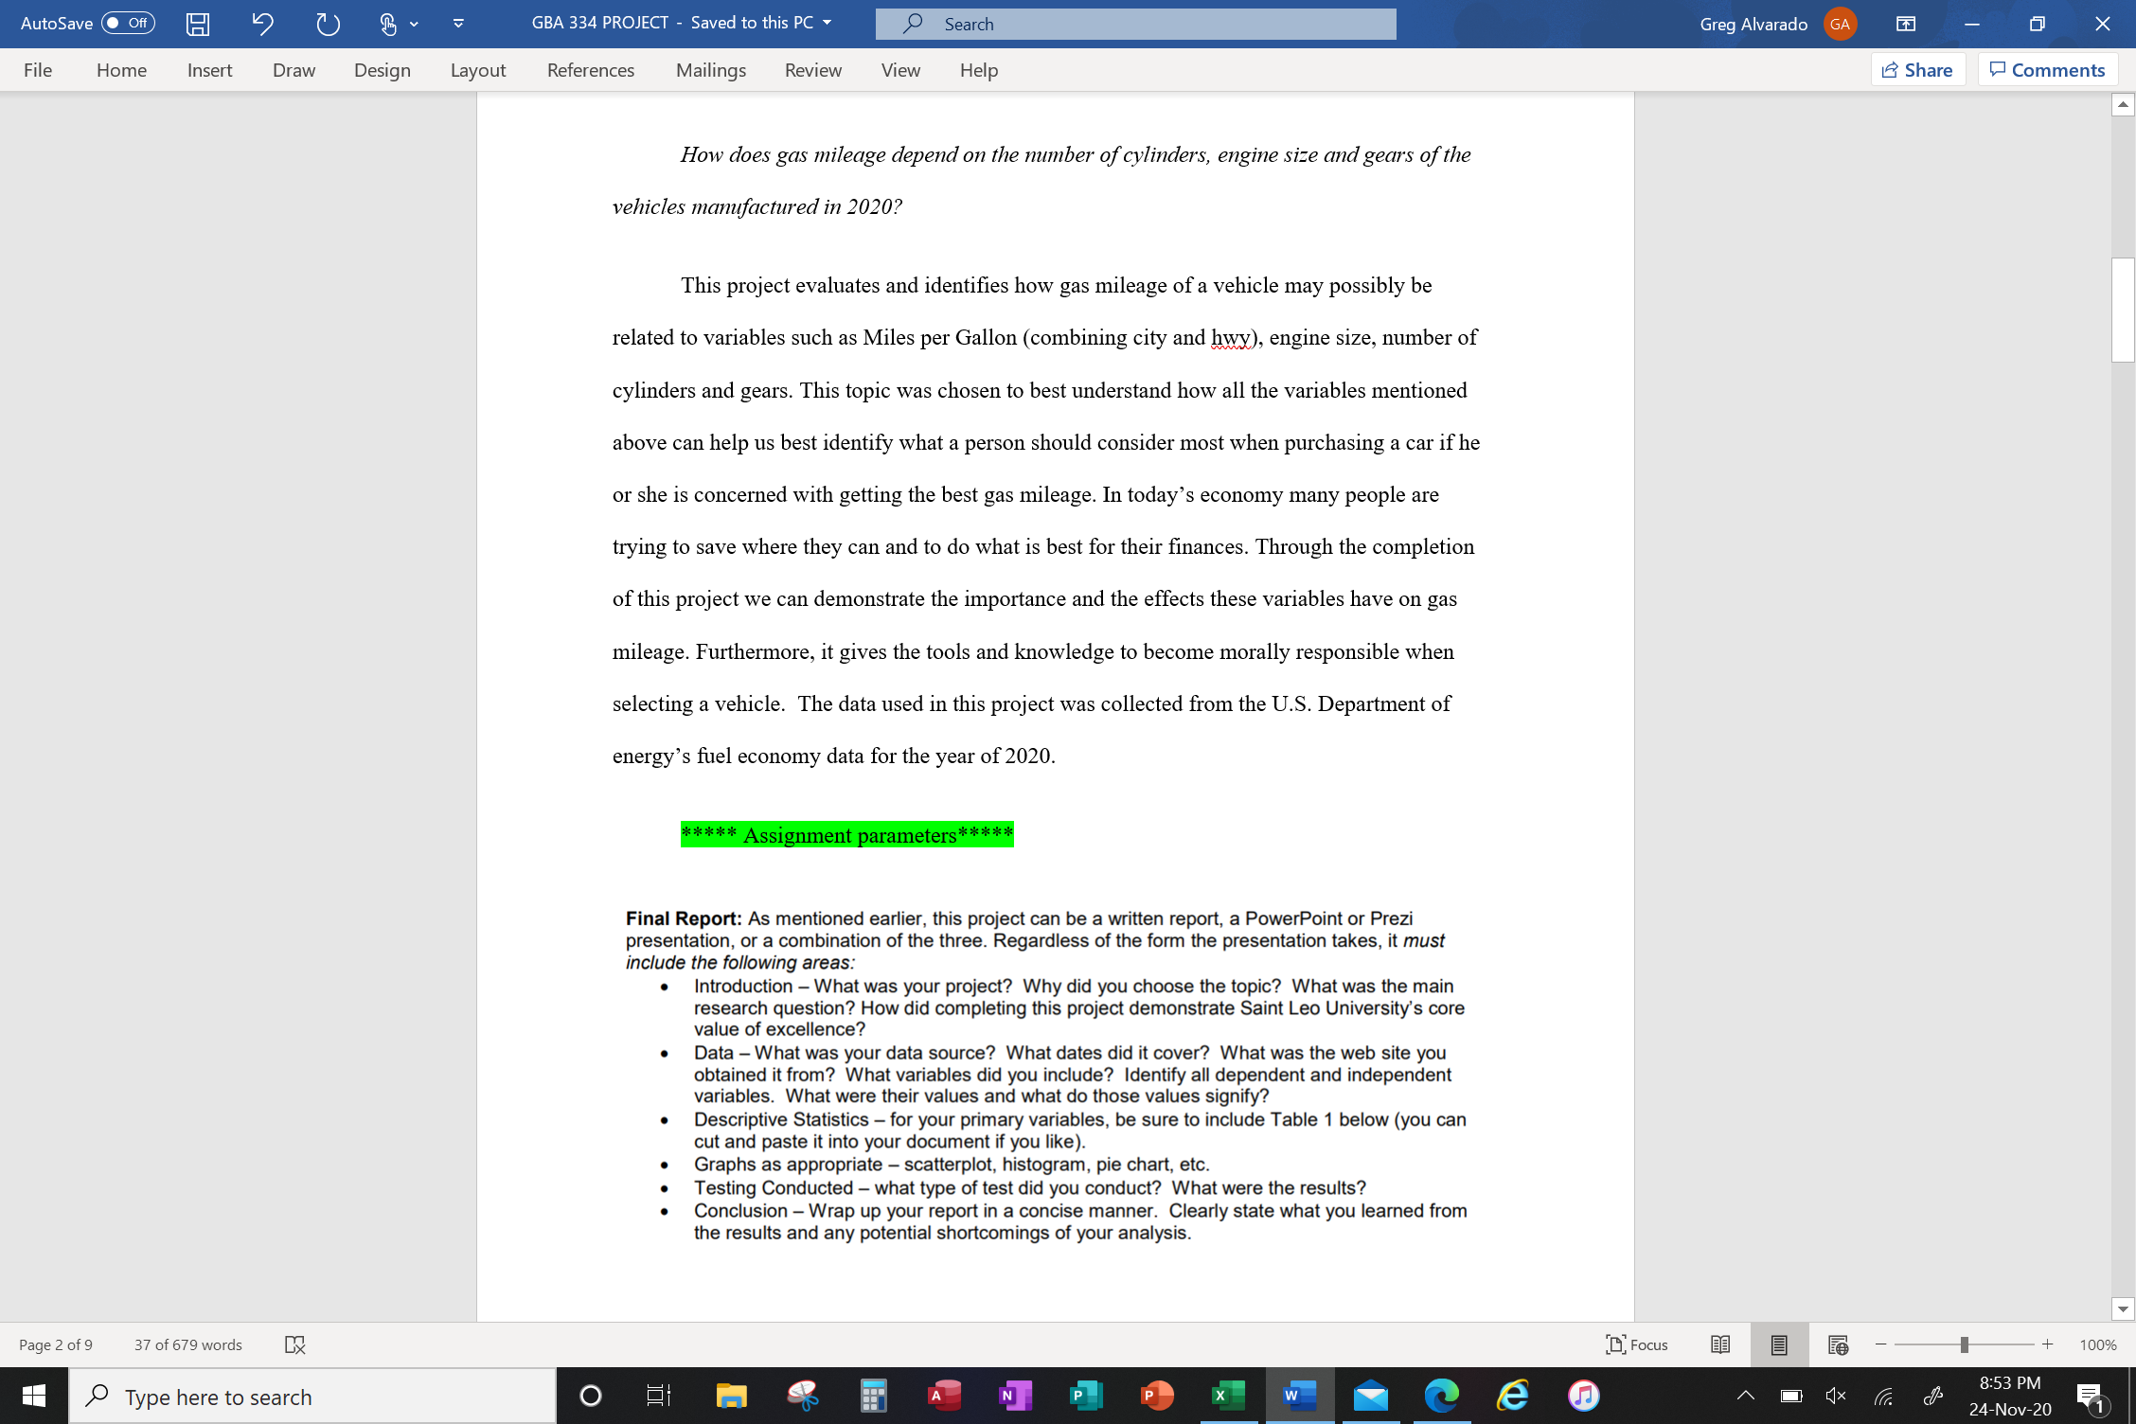The height and width of the screenshot is (1424, 2136).
Task: Click the Save icon in Quick Access Toolbar
Action: click(197, 24)
